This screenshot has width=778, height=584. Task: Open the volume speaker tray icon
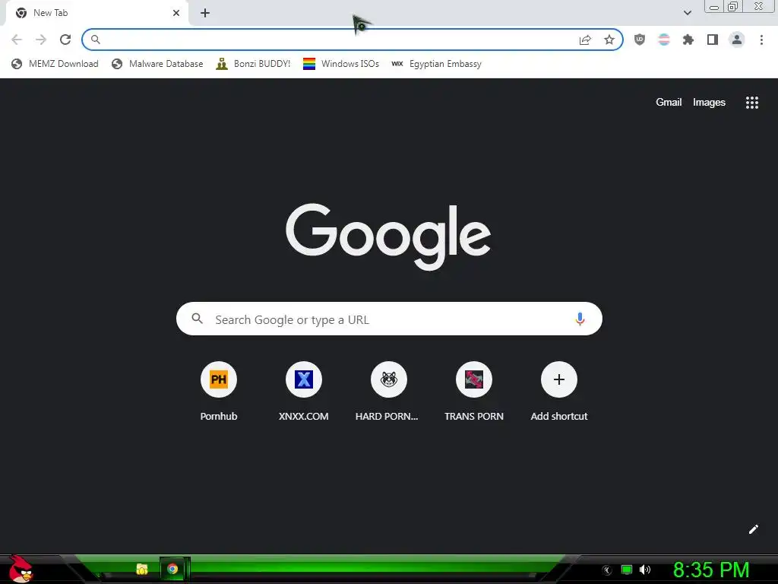click(x=645, y=570)
